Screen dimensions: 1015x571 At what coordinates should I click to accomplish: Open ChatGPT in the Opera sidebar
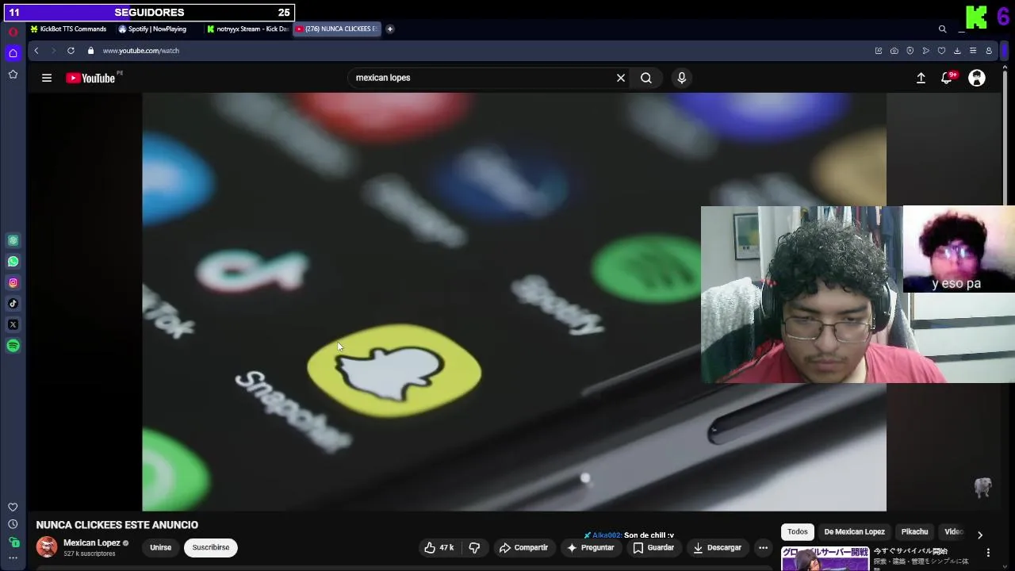coord(13,240)
